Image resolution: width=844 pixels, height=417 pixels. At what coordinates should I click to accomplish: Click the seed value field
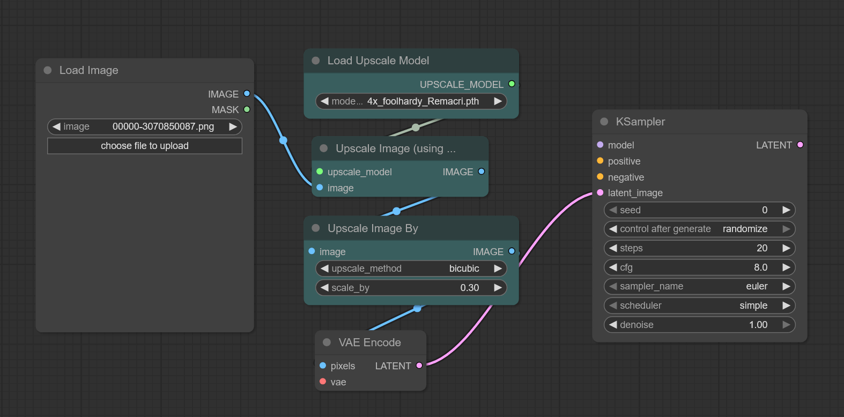click(x=700, y=210)
